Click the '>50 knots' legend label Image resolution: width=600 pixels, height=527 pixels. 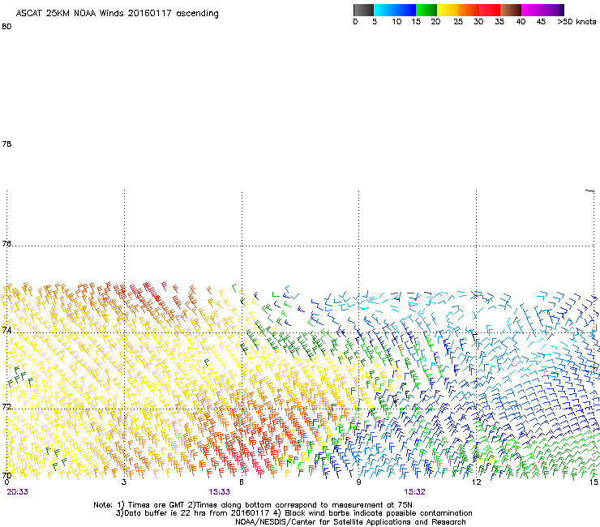pyautogui.click(x=576, y=22)
